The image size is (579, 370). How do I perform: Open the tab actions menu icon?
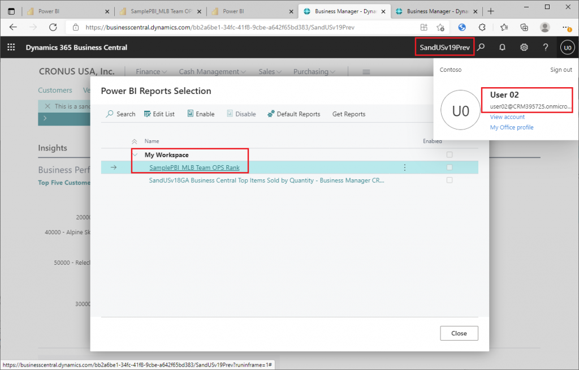pyautogui.click(x=11, y=11)
